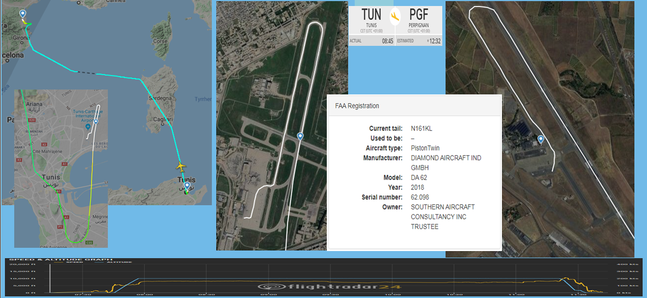Screen dimensions: 647x298
Task: Click the 10:00 tick on the graph time axis
Action: point(392,294)
